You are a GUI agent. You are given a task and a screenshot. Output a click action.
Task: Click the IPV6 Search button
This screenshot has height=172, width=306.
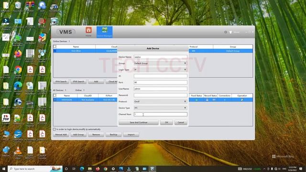(78, 82)
